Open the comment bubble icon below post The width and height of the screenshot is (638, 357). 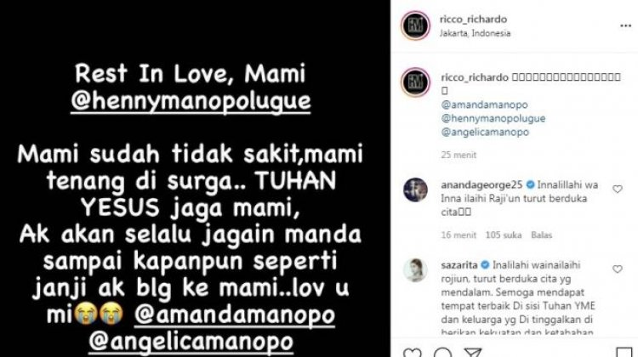tap(442, 353)
